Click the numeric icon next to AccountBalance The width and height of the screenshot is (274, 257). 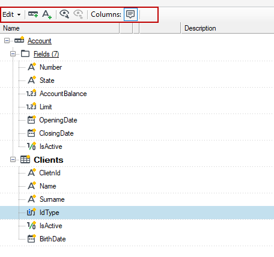[31, 93]
